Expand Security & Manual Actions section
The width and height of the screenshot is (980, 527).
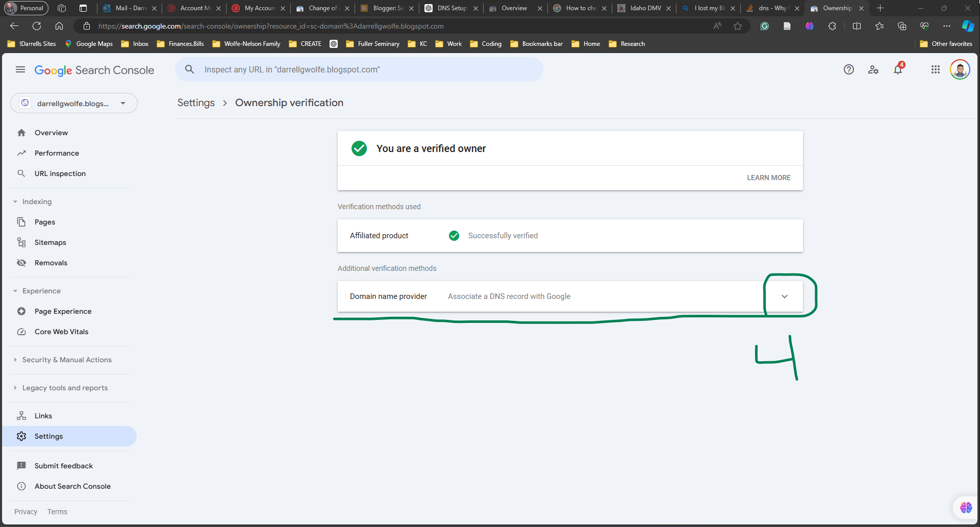[x=16, y=360]
